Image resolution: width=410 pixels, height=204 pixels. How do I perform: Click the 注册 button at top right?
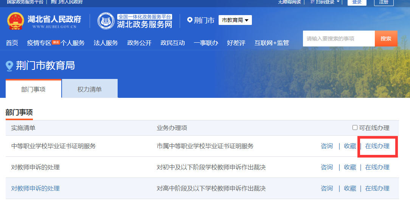point(384,2)
